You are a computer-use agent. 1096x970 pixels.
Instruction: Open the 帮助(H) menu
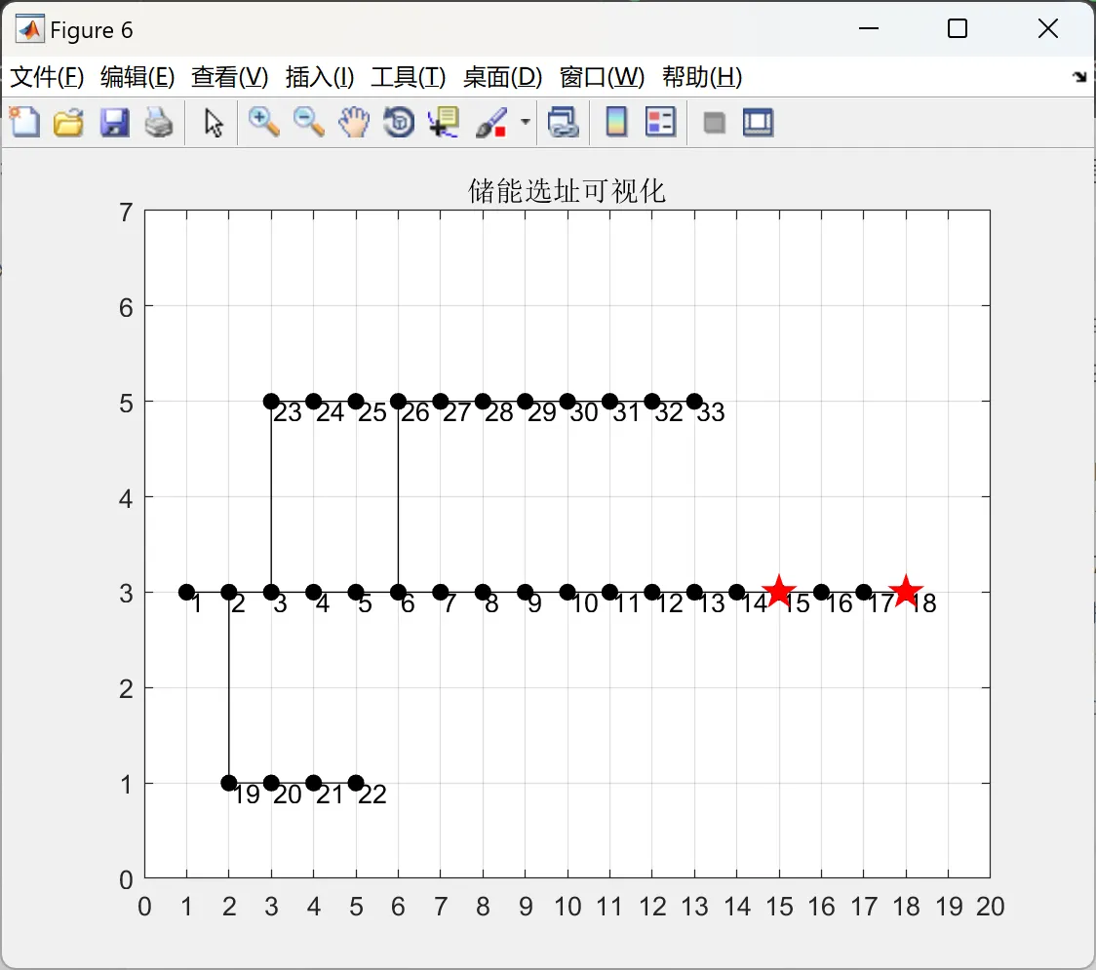(x=702, y=77)
